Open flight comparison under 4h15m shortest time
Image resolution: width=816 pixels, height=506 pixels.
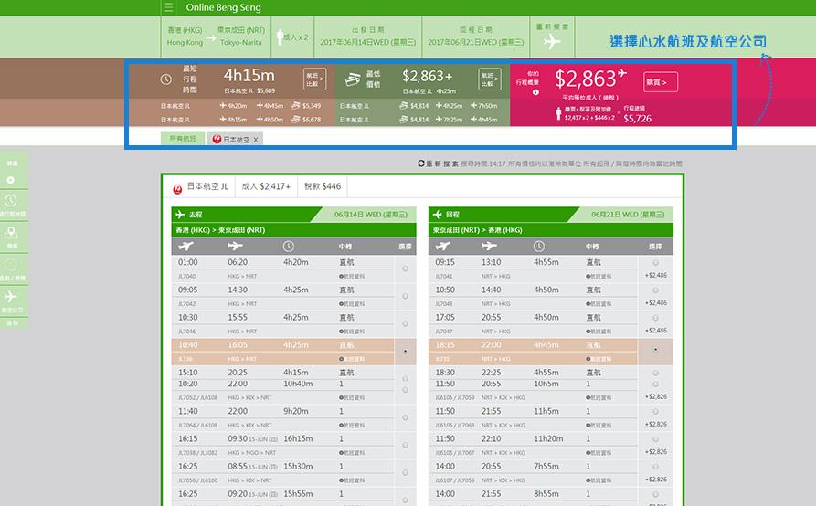tap(315, 79)
